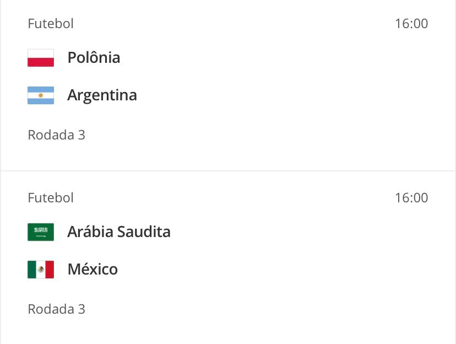Open the Polônia team name
Image resolution: width=456 pixels, height=344 pixels.
coord(94,57)
